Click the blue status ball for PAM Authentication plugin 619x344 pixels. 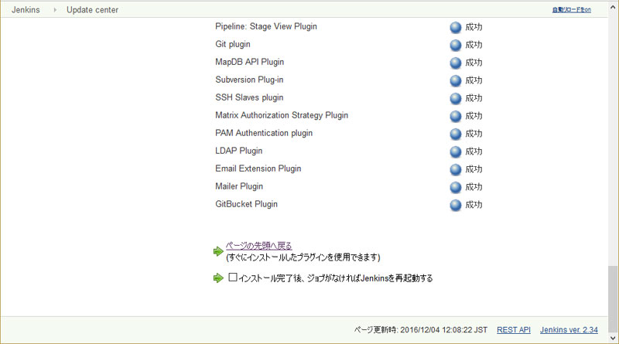point(456,134)
